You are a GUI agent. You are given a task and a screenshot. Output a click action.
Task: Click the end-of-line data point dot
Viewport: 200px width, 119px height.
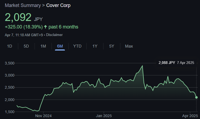pos(197,97)
